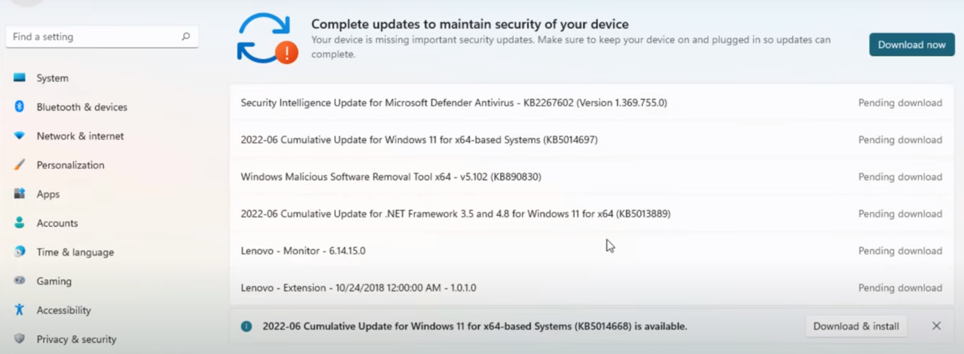Click the Personalization paintbrush icon
Image resolution: width=964 pixels, height=354 pixels.
[20, 165]
